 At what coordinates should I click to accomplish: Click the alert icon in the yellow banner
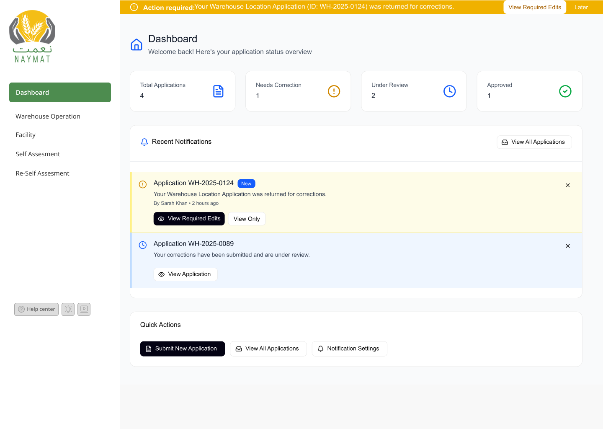(134, 7)
